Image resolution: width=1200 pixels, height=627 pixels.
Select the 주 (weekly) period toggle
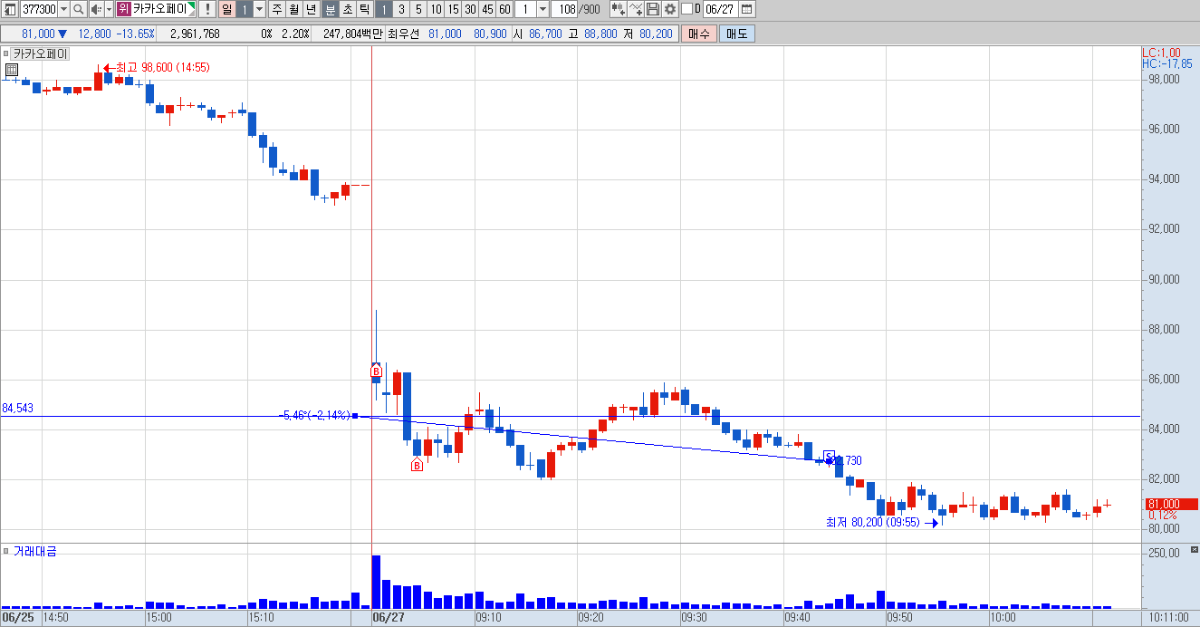[x=276, y=9]
